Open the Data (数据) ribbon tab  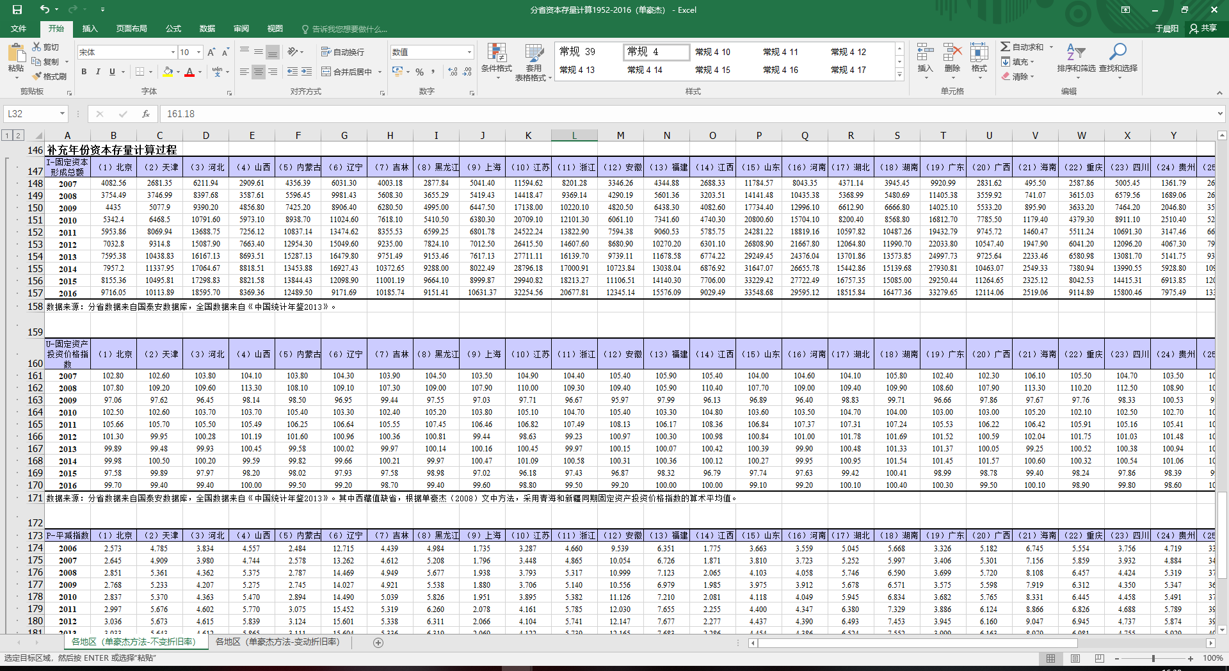[207, 29]
